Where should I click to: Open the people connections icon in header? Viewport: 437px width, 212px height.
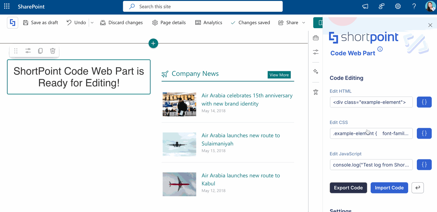[x=381, y=6]
